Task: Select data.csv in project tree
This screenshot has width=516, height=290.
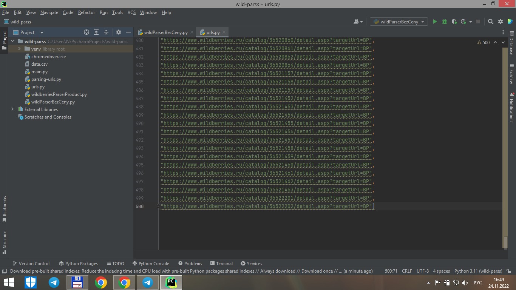Action: click(x=39, y=64)
